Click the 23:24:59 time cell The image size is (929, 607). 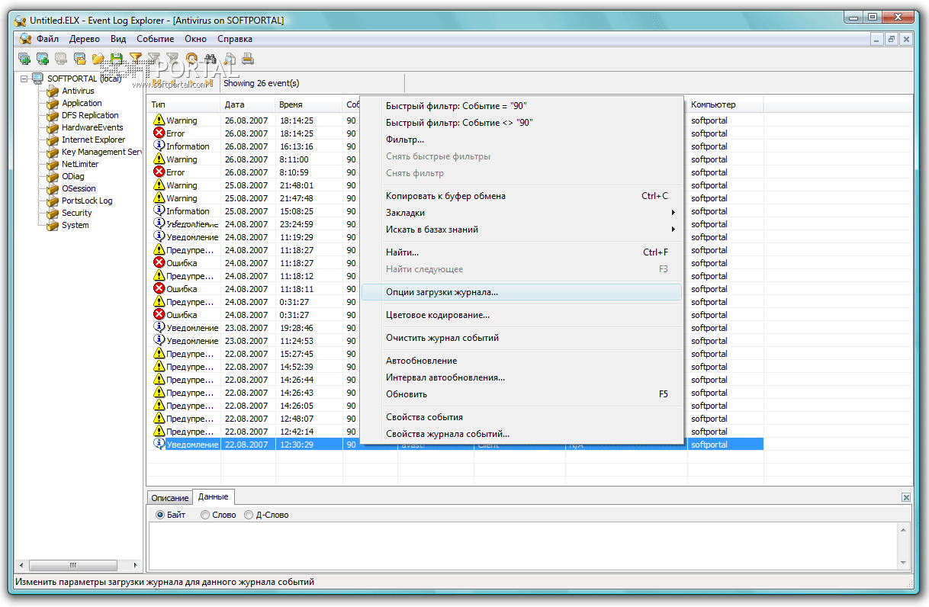(x=309, y=224)
